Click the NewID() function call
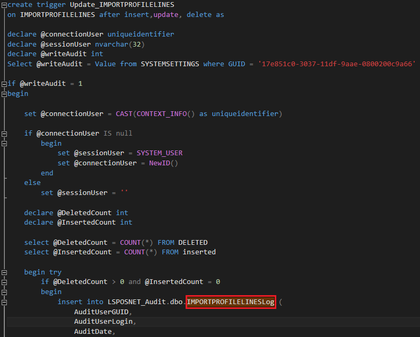This screenshot has height=337, width=420. tap(163, 163)
